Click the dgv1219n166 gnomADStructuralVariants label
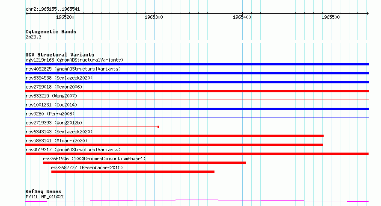The image size is (381, 206). click(74, 60)
